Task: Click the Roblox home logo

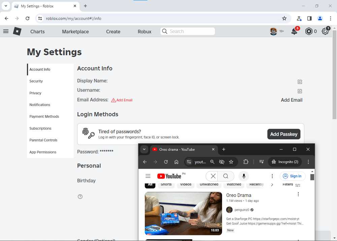Action: pyautogui.click(x=17, y=31)
